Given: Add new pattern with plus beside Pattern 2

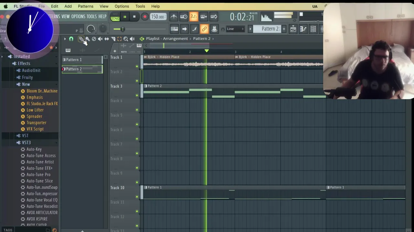Looking at the screenshot, I should [284, 29].
